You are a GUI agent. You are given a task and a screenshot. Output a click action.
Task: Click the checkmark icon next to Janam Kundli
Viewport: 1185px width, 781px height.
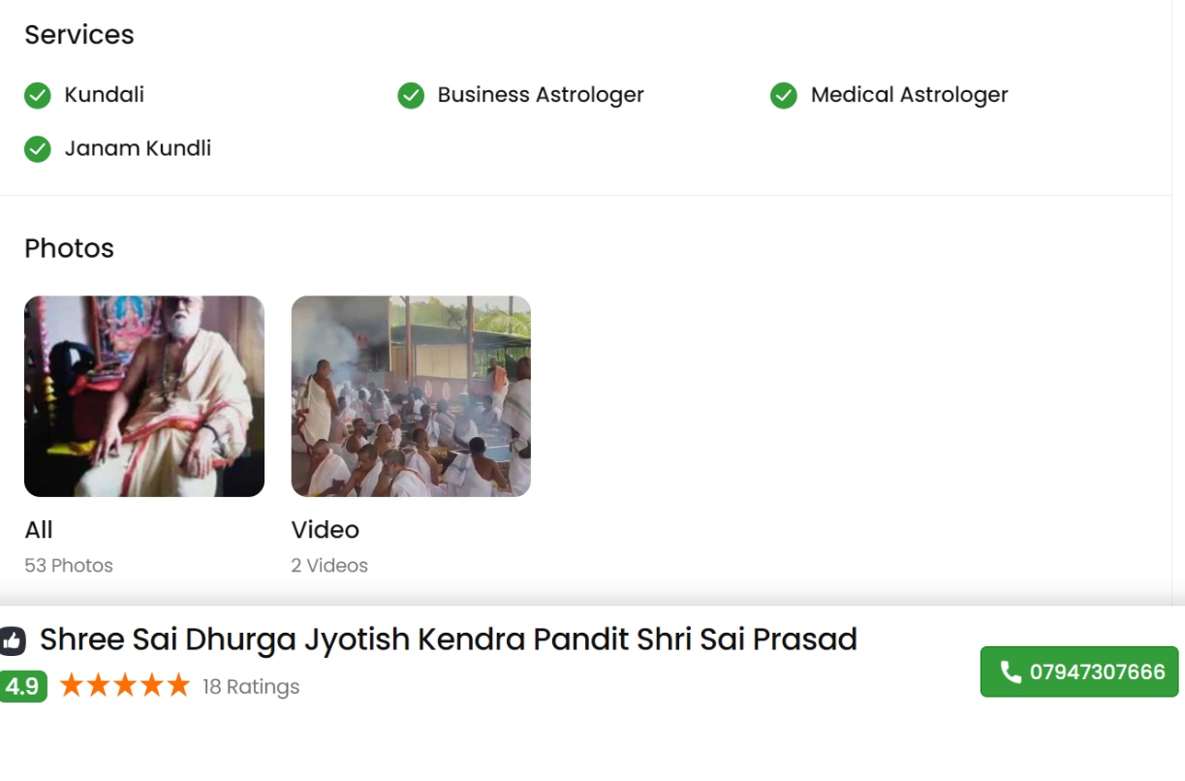[x=37, y=149]
